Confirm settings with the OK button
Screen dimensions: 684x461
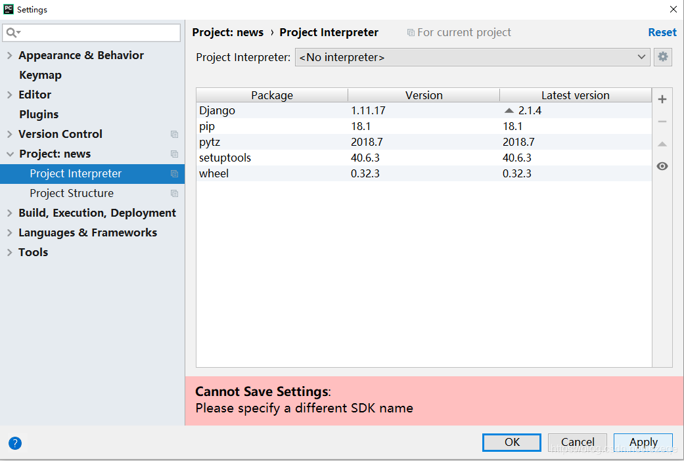pos(511,442)
